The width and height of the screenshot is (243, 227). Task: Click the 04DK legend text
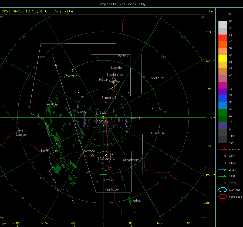(x=232, y=156)
